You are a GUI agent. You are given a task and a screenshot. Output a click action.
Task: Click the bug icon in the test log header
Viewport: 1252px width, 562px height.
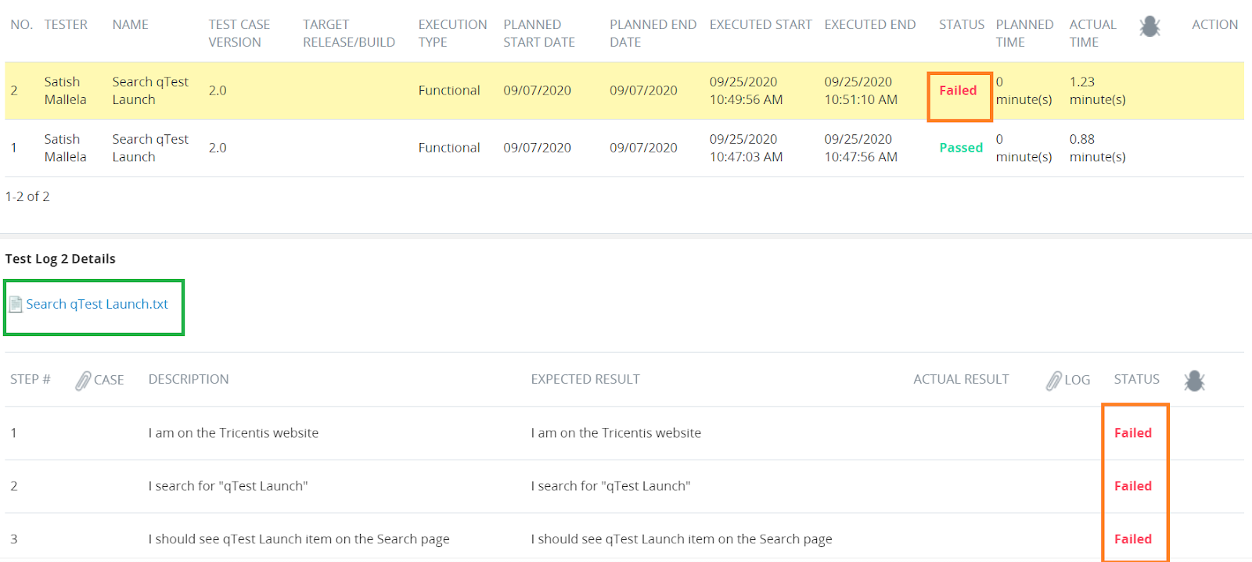pyautogui.click(x=1149, y=27)
